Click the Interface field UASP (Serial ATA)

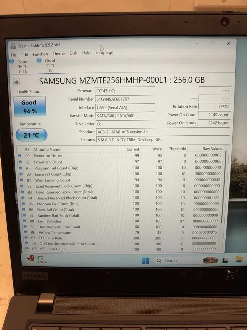(x=125, y=107)
